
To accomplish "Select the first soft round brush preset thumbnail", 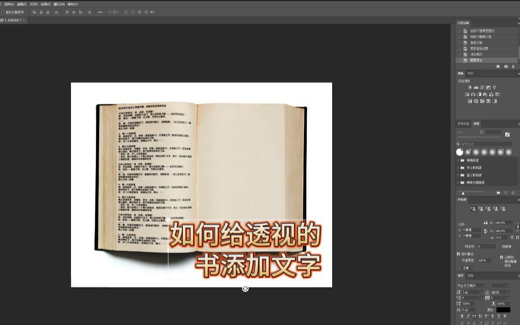I will point(460,152).
